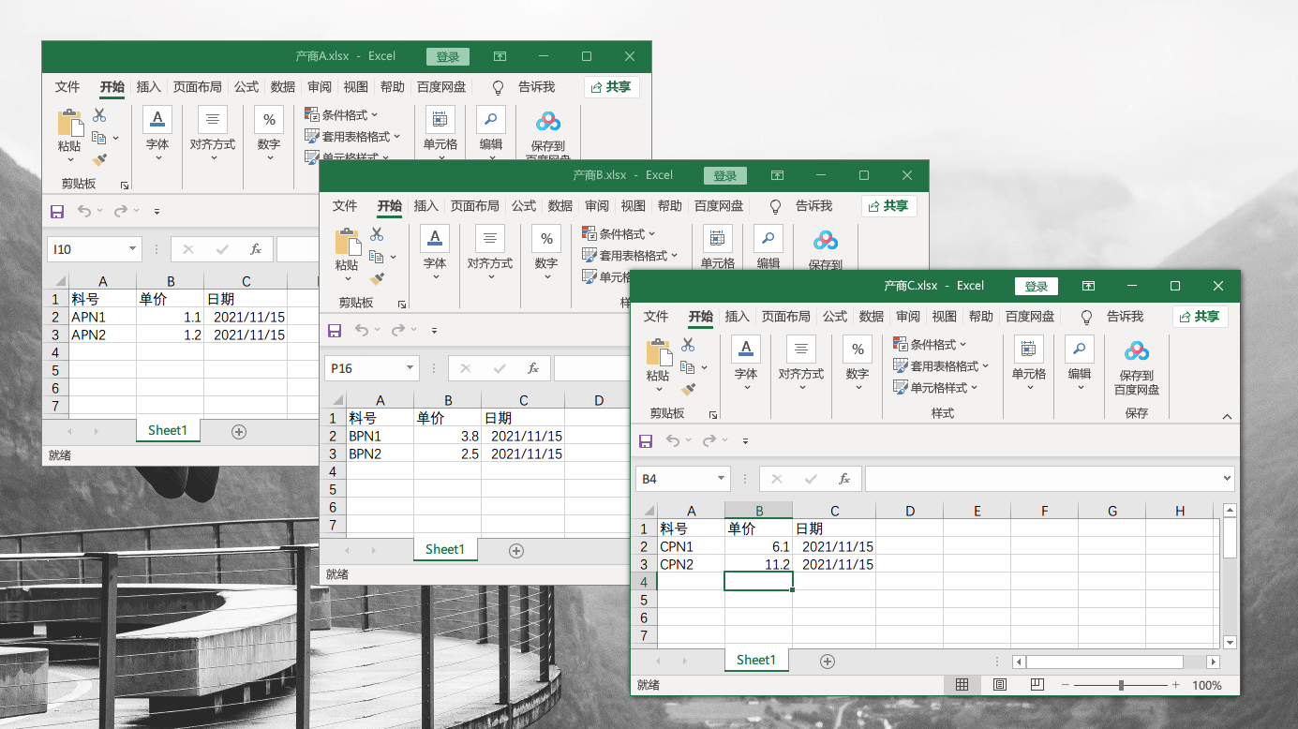The width and height of the screenshot is (1298, 729).
Task: Click 登录 button in 产商A window
Action: tap(448, 56)
